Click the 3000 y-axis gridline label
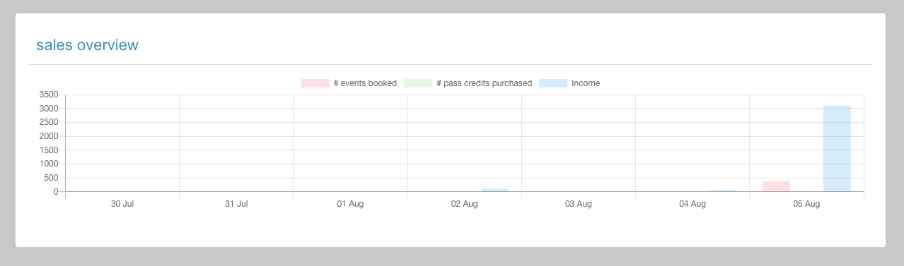 tap(50, 109)
